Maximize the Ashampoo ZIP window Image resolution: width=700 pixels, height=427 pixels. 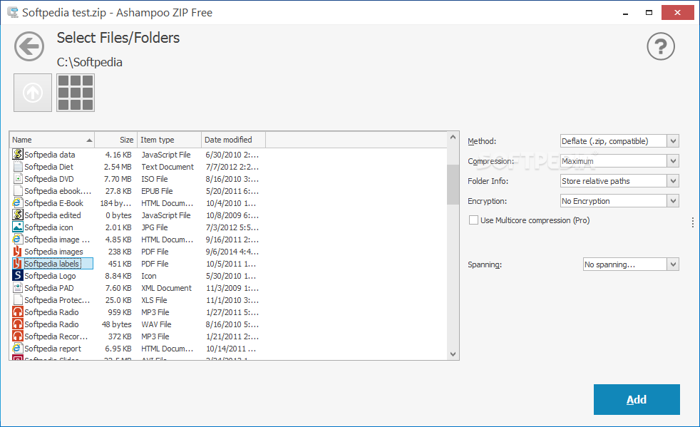coord(649,13)
